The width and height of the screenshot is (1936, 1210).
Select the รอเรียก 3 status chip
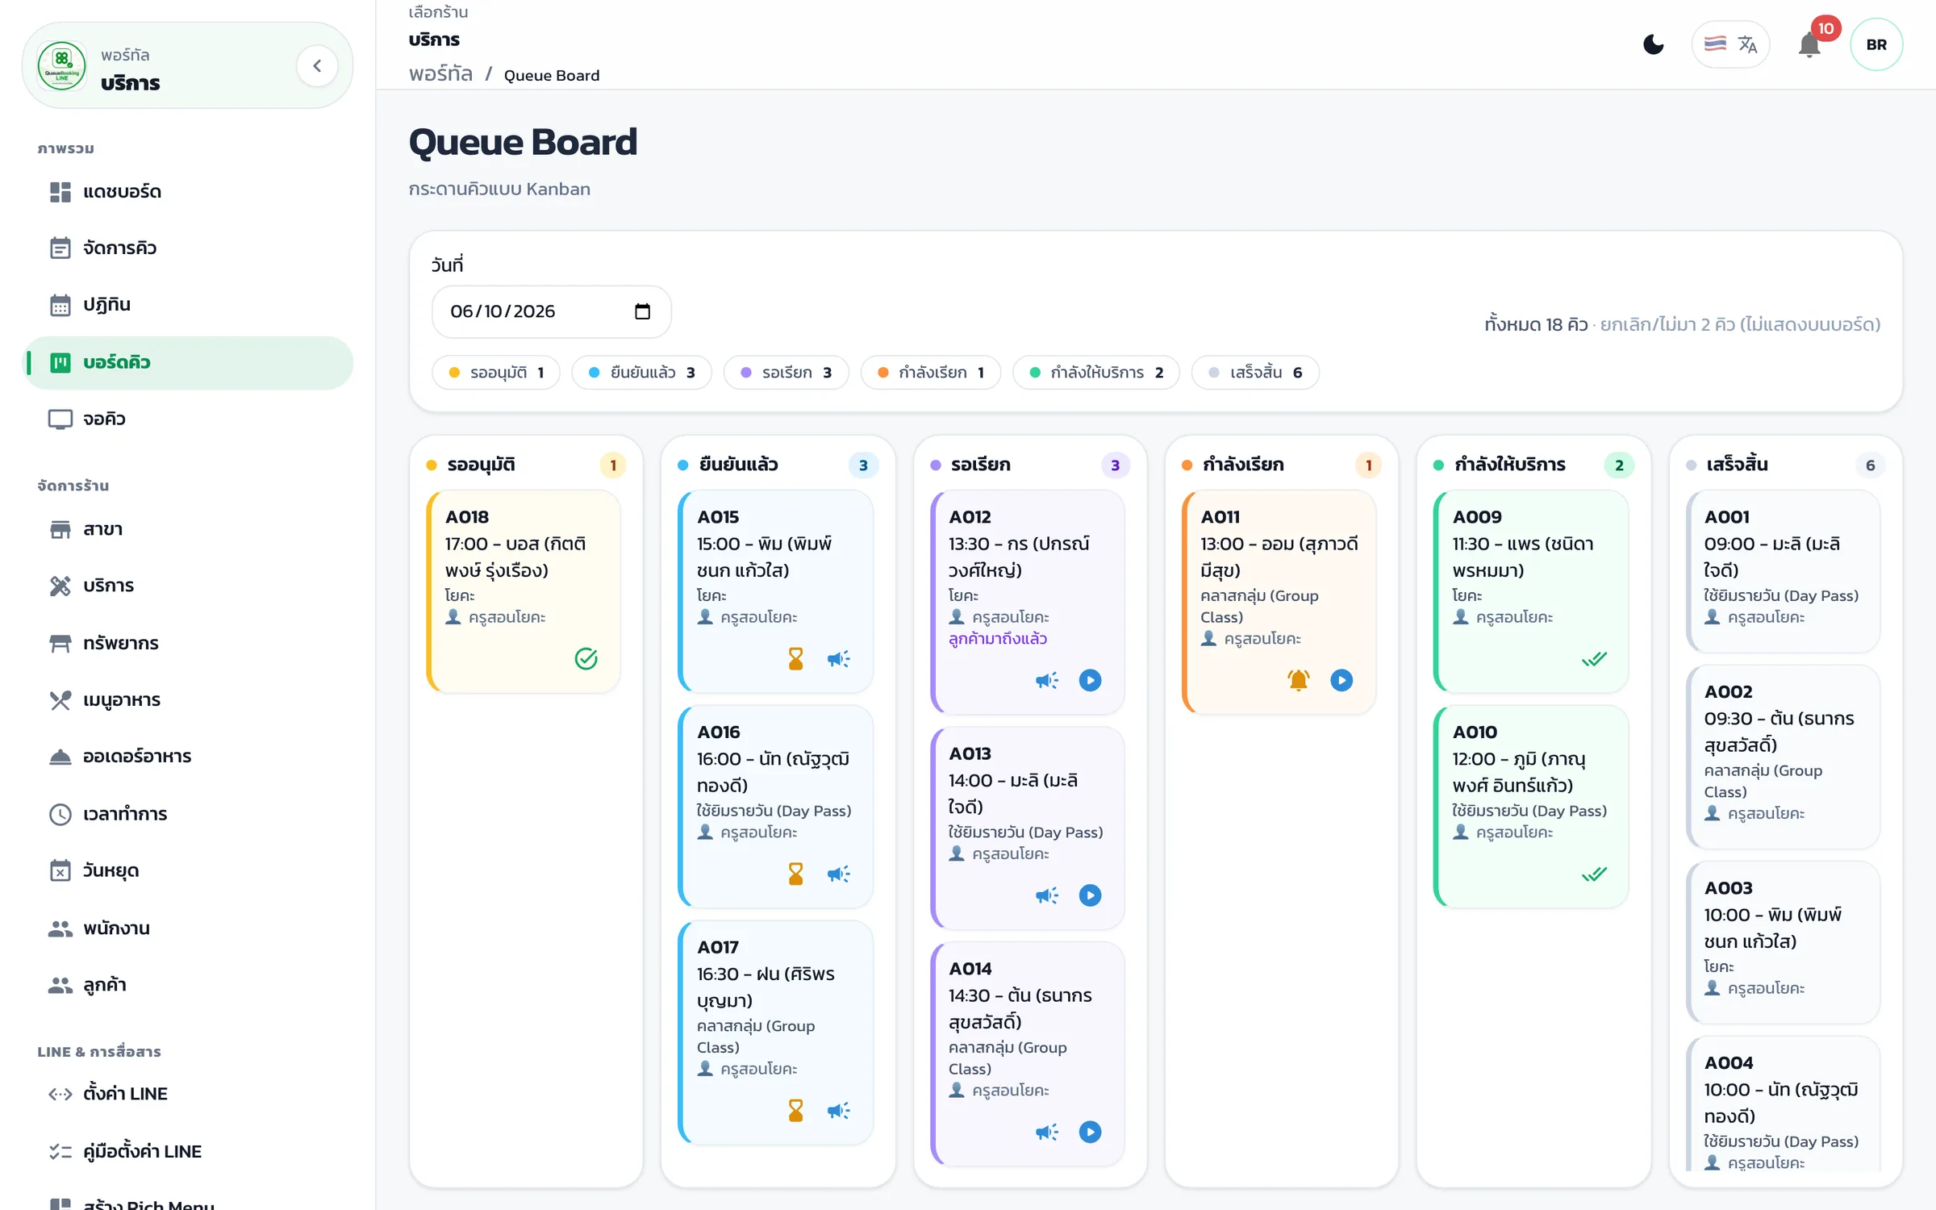786,373
